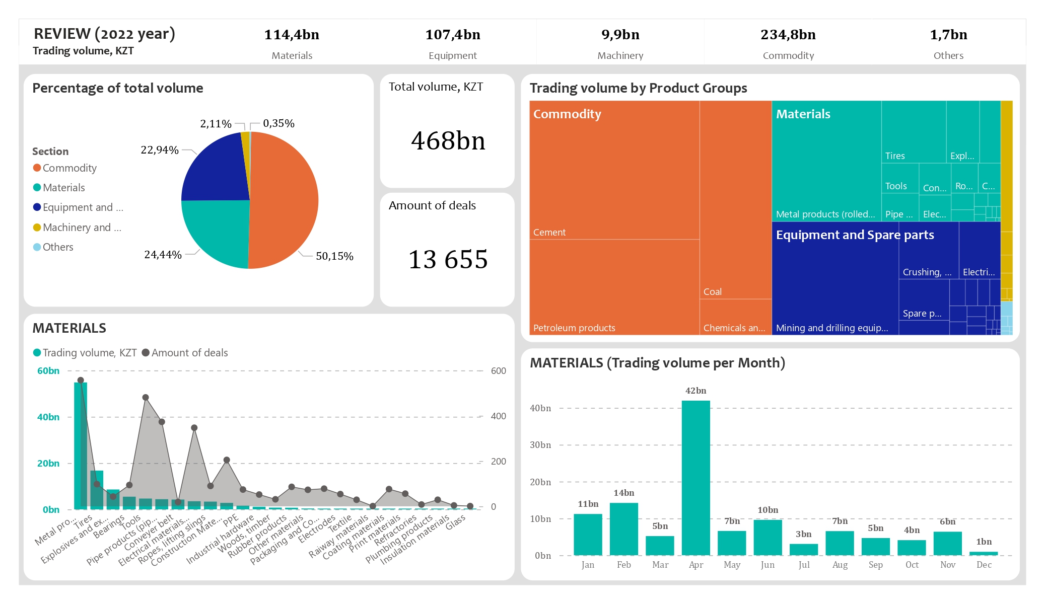Select the February 14bn monthly bar
1045x604 pixels.
(x=624, y=529)
